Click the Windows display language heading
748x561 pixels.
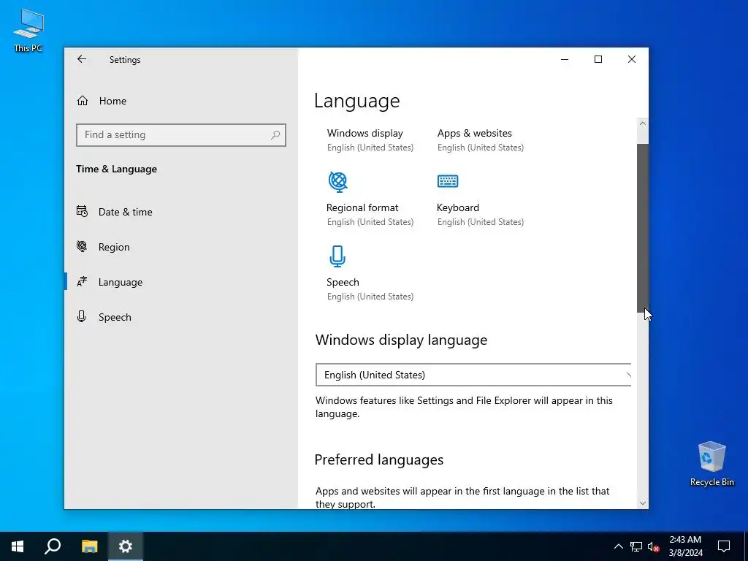[401, 340]
